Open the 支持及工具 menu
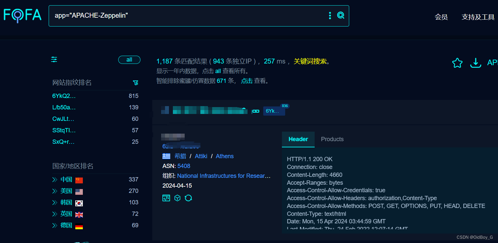The image size is (498, 243). tap(478, 17)
